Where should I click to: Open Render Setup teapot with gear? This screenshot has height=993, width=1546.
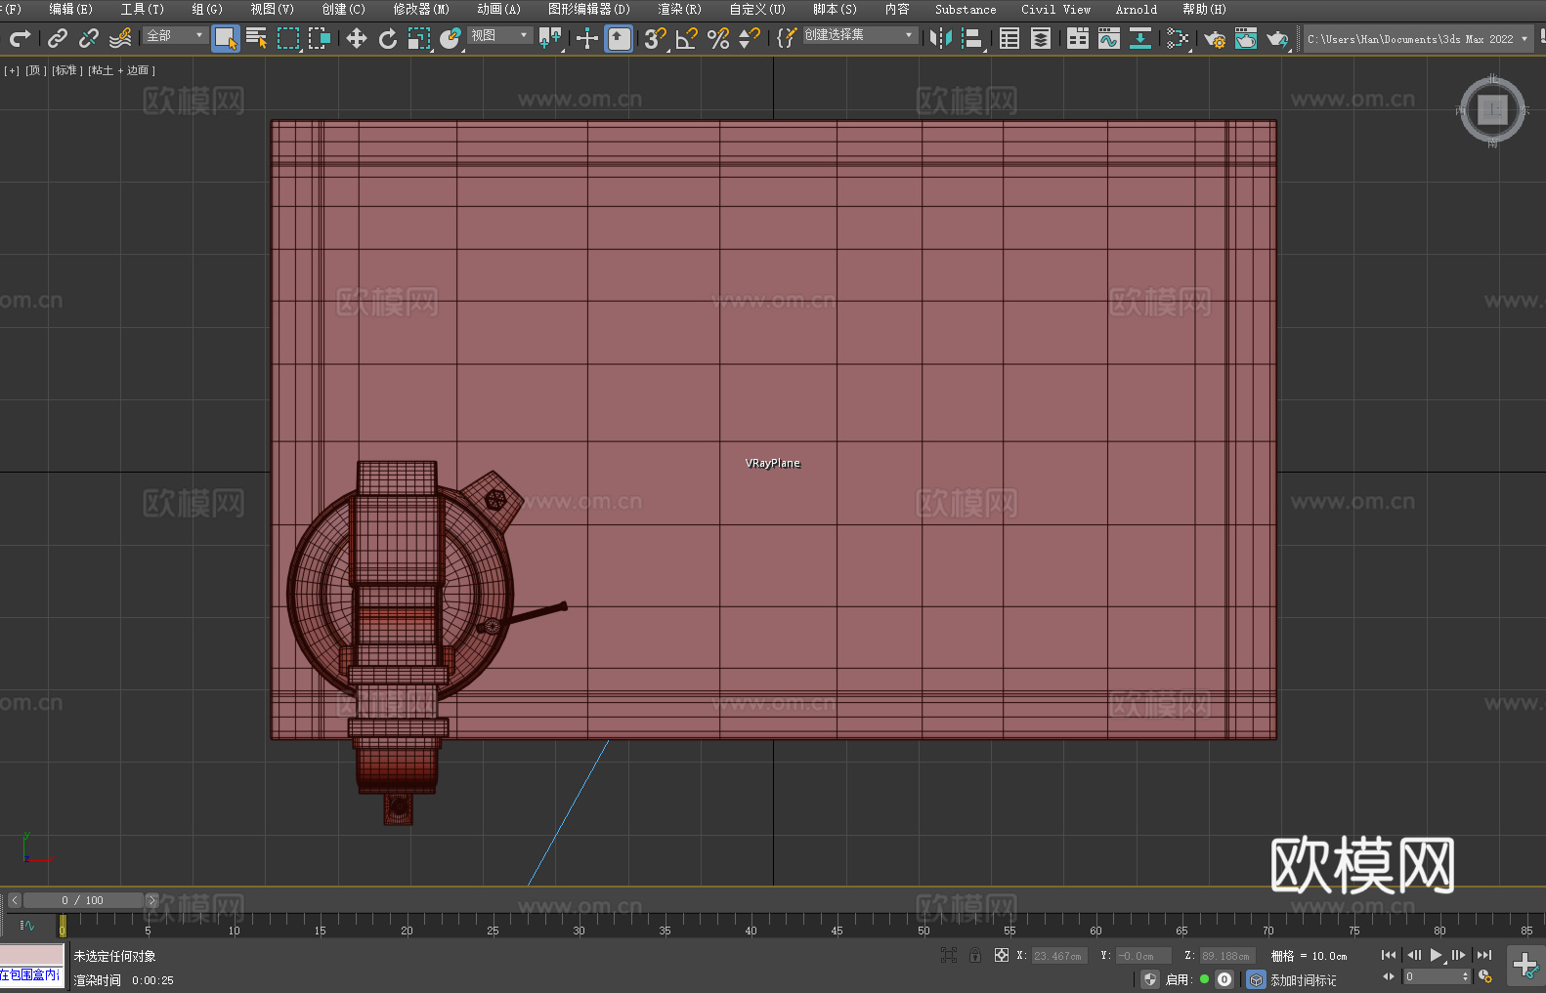(x=1215, y=38)
